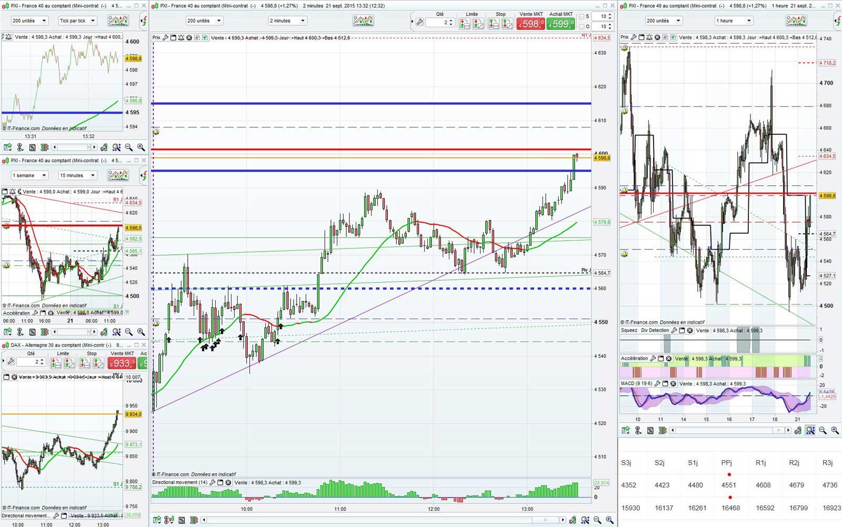Screen dimensions: 842x527
Task: Open the 2 minutes timeframe dropdown
Action: [287, 21]
